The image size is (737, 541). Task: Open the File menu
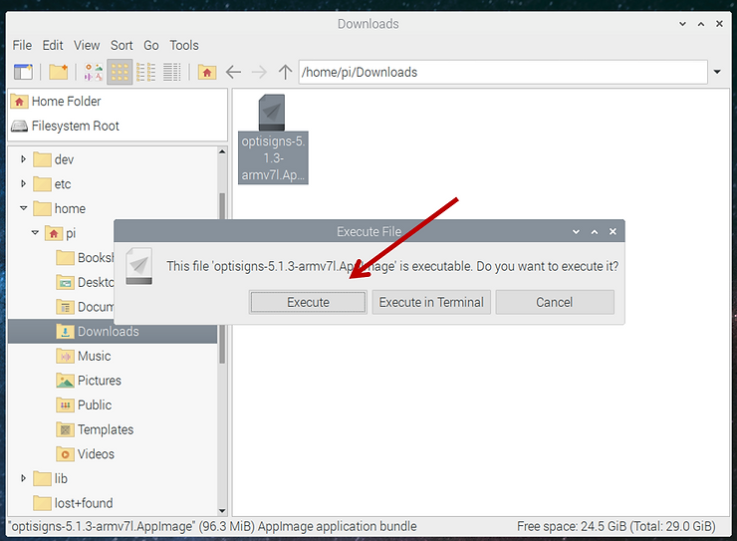tap(22, 46)
